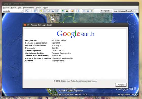The height and width of the screenshot is (99, 142).
Task: Click the record a tour icon
Action: [57, 11]
